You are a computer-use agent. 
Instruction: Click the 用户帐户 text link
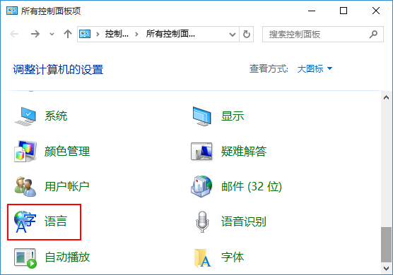point(67,186)
